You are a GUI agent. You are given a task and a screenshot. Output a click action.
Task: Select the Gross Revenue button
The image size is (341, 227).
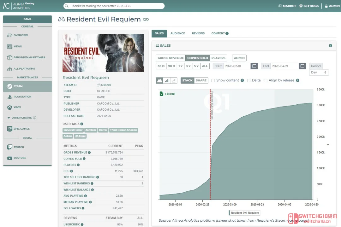(x=170, y=58)
